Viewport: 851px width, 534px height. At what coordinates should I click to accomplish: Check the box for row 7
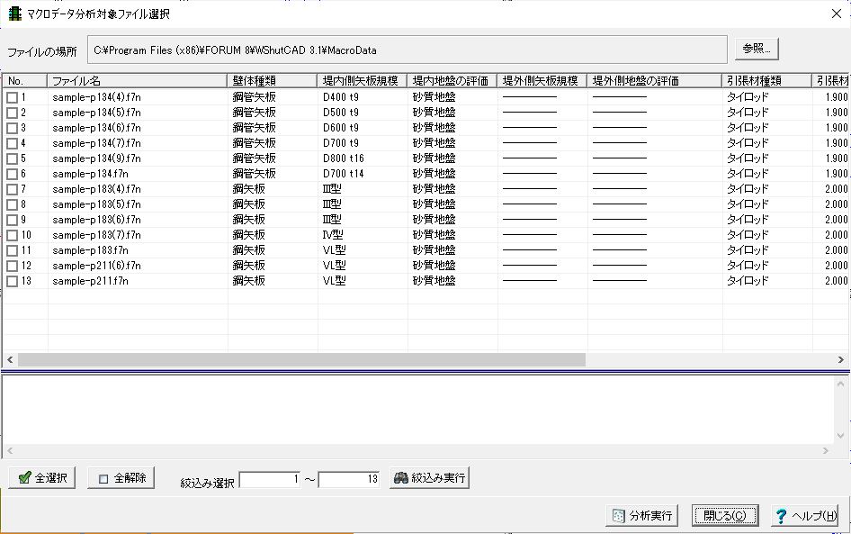pos(12,189)
